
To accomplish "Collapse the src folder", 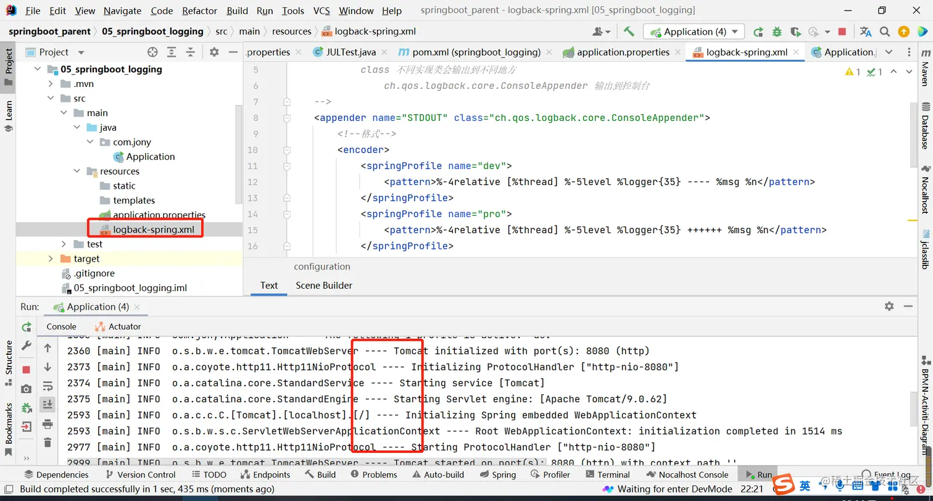I will pyautogui.click(x=51, y=98).
